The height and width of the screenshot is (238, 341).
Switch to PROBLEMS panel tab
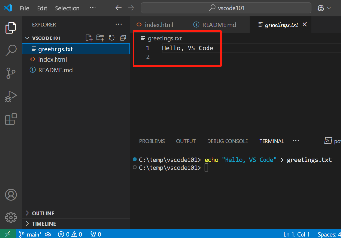152,141
